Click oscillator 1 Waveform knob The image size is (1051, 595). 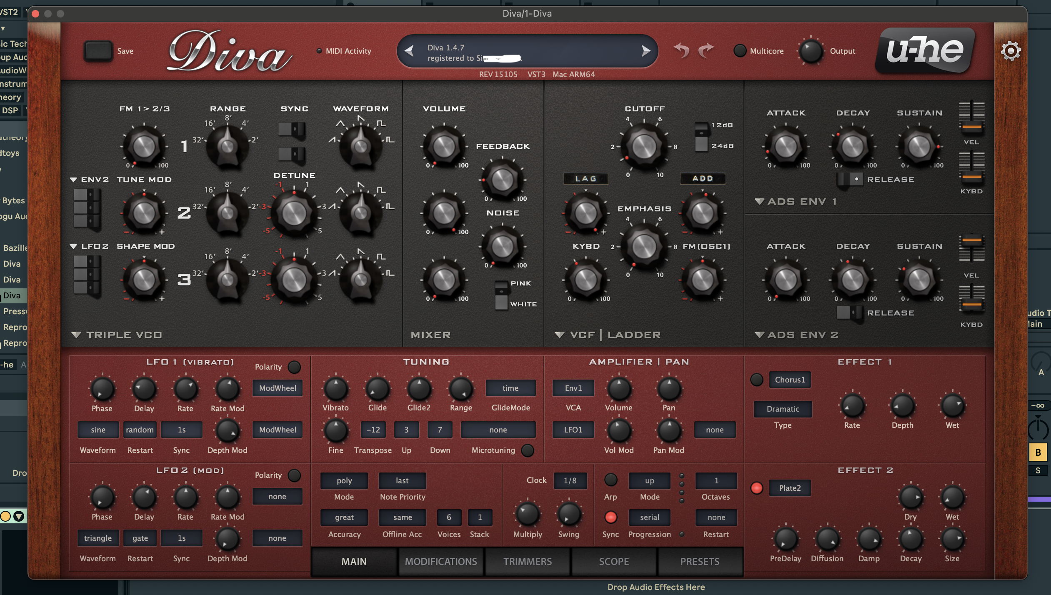361,146
